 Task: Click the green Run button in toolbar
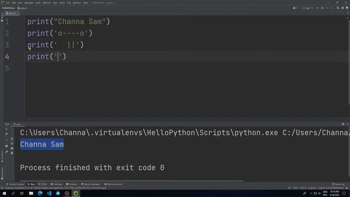(318, 8)
